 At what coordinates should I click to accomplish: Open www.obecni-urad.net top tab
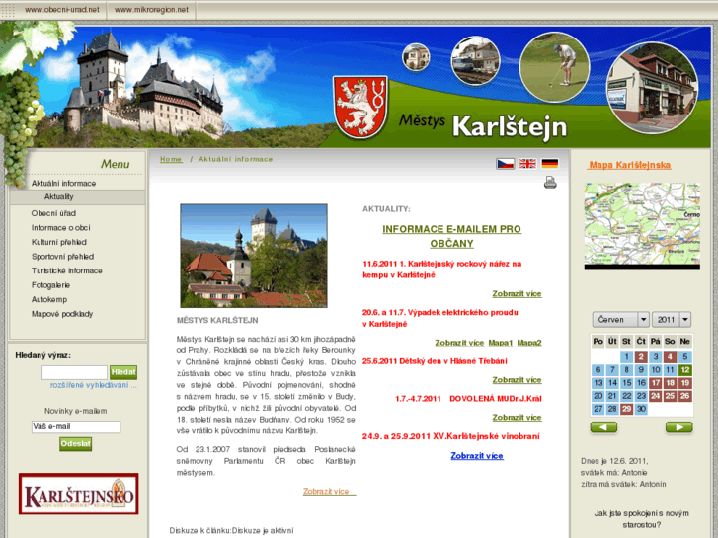click(x=62, y=10)
